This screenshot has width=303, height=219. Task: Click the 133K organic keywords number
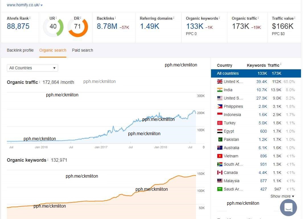[195, 27]
